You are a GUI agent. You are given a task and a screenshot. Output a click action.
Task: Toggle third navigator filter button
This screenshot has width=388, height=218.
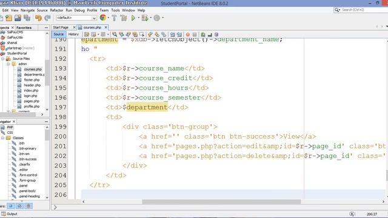[x=28, y=206]
